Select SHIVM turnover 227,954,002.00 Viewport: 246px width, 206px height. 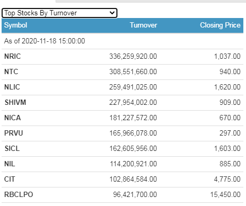coord(133,103)
